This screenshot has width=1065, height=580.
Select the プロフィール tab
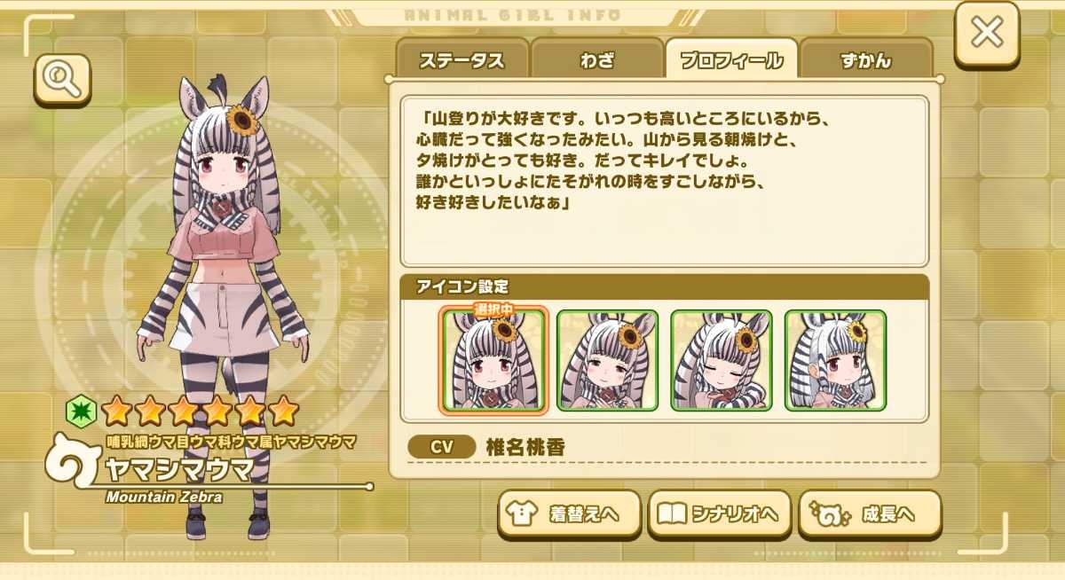pyautogui.click(x=731, y=59)
